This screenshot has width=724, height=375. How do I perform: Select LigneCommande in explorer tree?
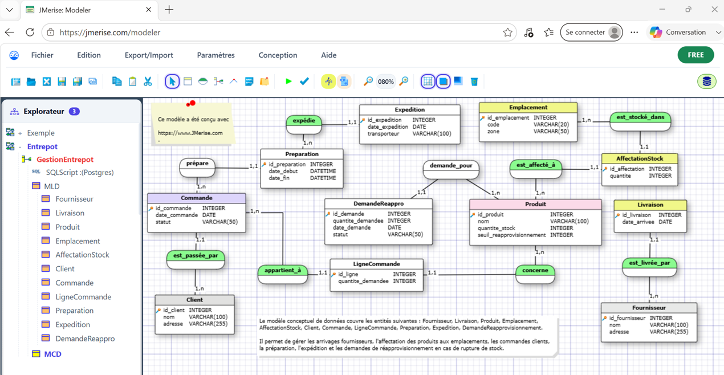coord(83,297)
